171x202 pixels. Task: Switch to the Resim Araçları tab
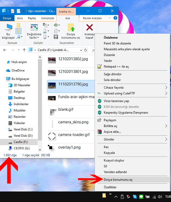(92, 18)
